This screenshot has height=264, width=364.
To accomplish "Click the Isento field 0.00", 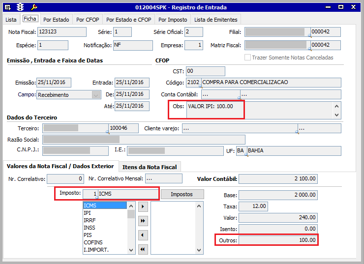I will [x=278, y=229].
